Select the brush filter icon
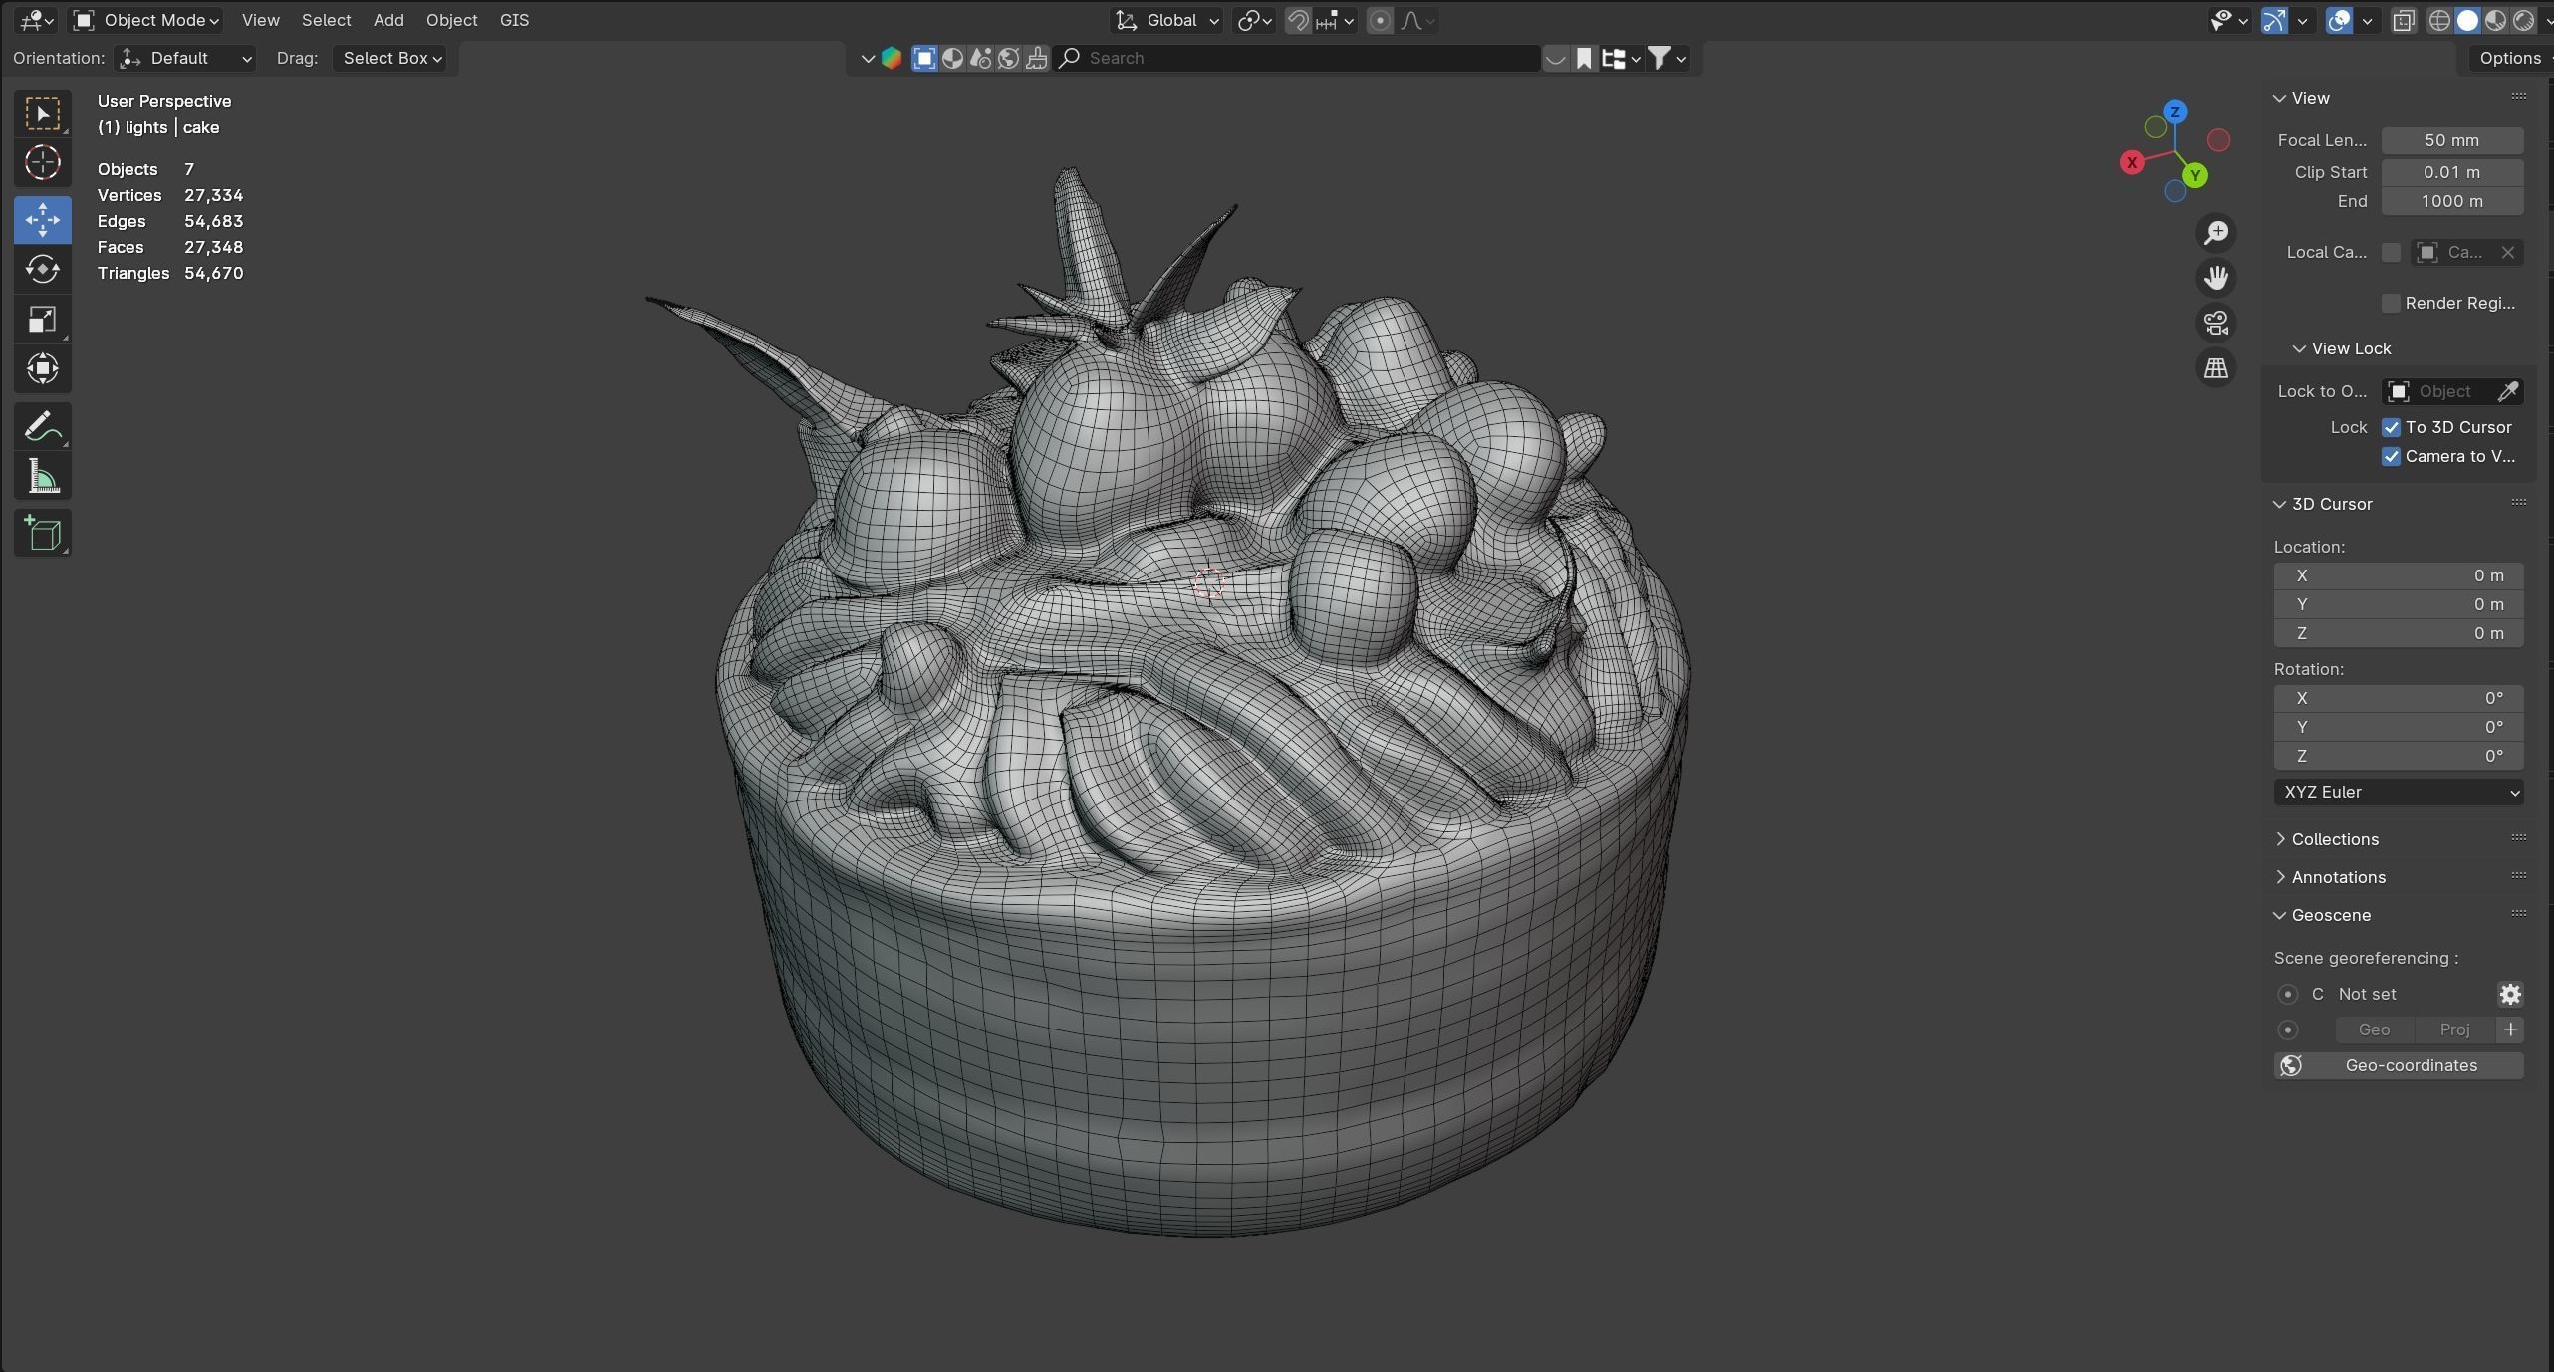 pos(1036,58)
